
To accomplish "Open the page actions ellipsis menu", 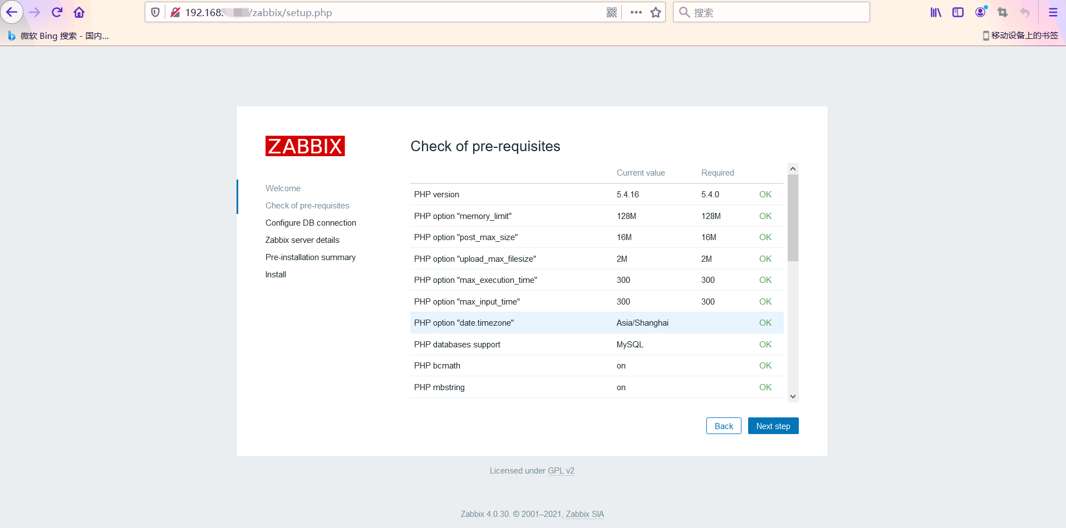I will pyautogui.click(x=635, y=12).
